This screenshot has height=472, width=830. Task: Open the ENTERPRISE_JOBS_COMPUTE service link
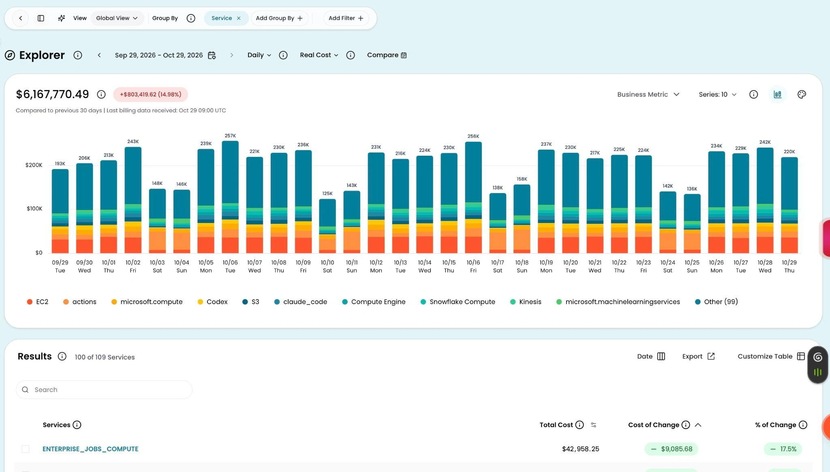click(90, 449)
